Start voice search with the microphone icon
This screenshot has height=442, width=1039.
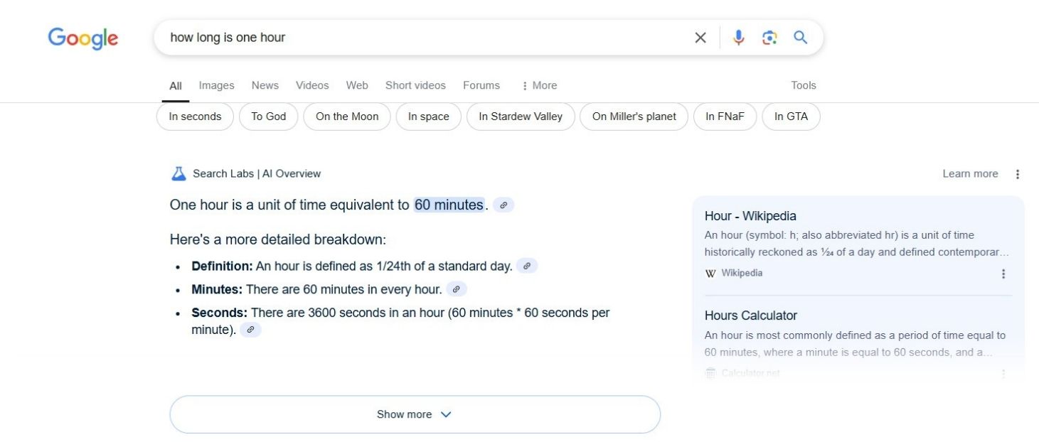coord(739,38)
